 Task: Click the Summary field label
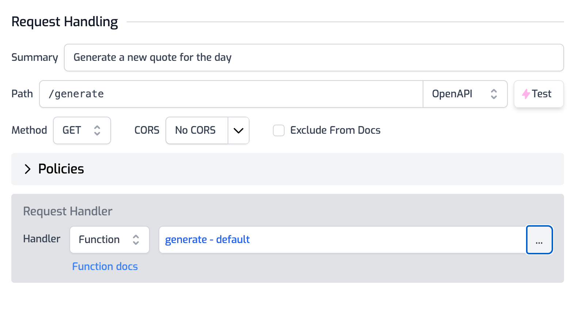tap(35, 58)
